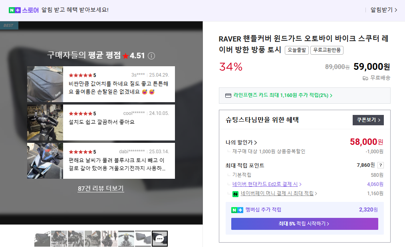Read the review starting 편해요 날씨가 풀려
The width and height of the screenshot is (405, 247).
[x=117, y=164]
